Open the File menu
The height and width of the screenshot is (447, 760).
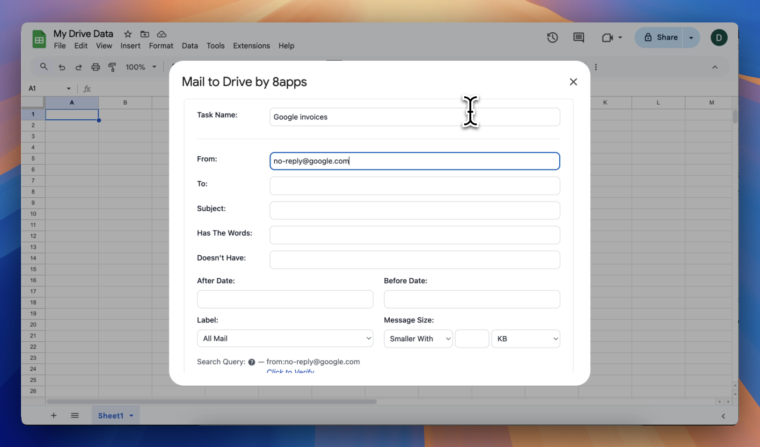pyautogui.click(x=60, y=46)
